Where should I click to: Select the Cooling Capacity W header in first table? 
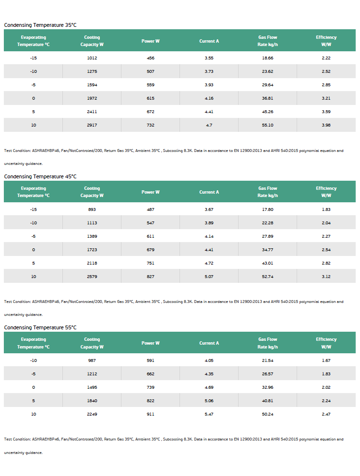92,41
